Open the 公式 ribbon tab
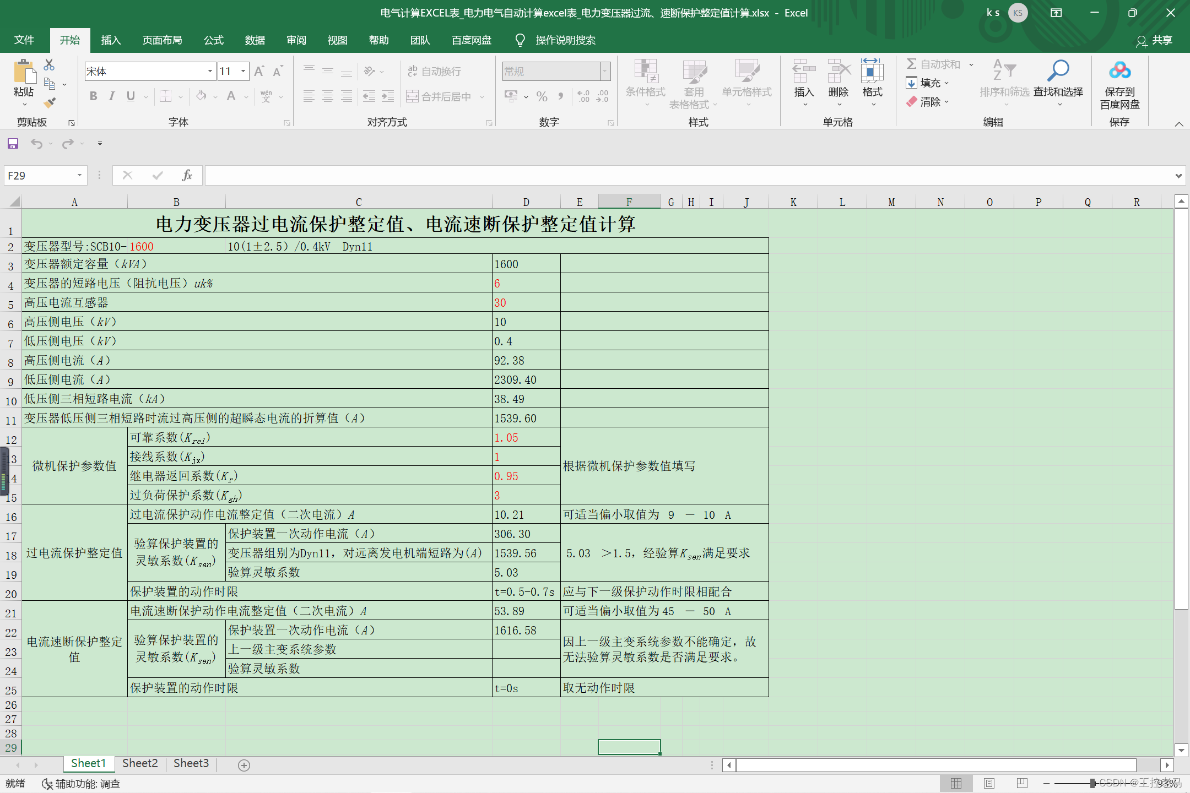 pos(213,40)
